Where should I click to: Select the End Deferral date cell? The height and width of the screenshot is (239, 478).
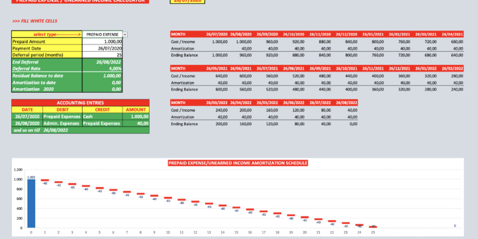tap(102, 62)
